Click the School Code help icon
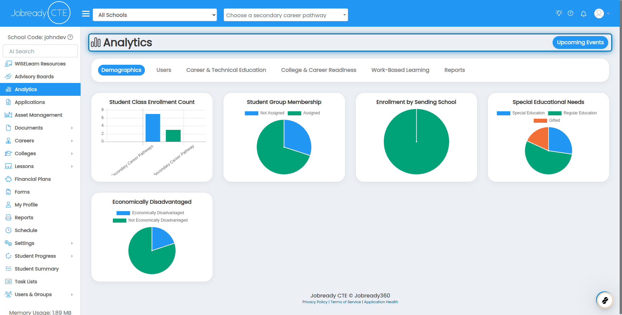Image resolution: width=622 pixels, height=315 pixels. point(70,37)
